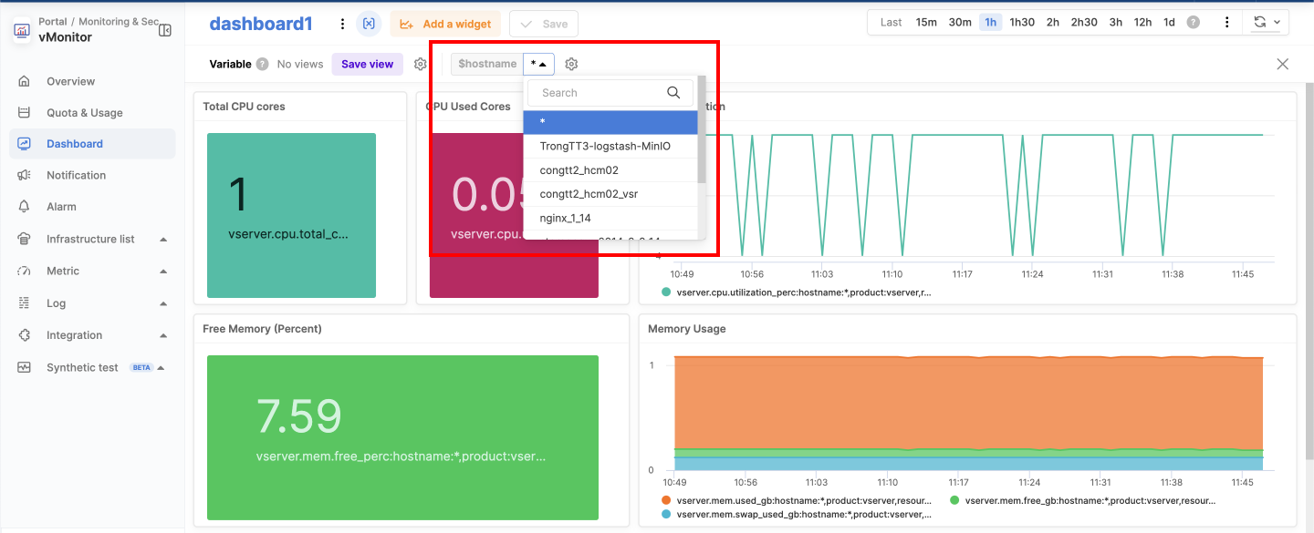Open the dashboard1 kebab menu
Image resolution: width=1314 pixels, height=533 pixels.
342,25
